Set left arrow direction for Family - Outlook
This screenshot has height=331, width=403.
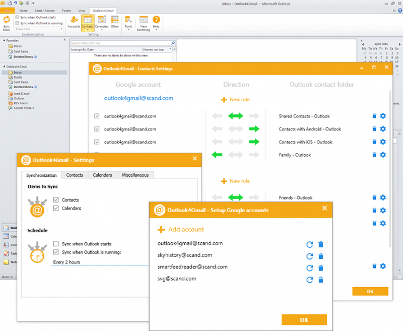tap(217, 155)
